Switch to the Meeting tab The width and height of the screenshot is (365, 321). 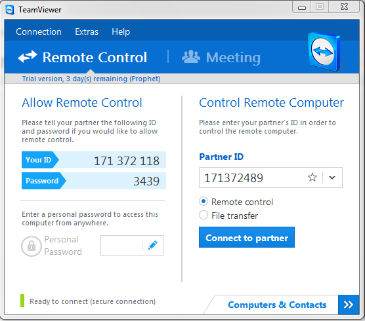(221, 58)
